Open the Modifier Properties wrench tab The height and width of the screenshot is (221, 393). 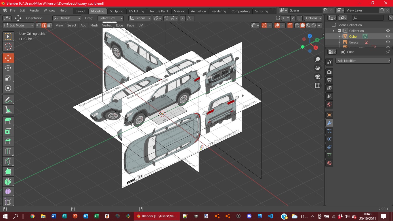click(329, 123)
